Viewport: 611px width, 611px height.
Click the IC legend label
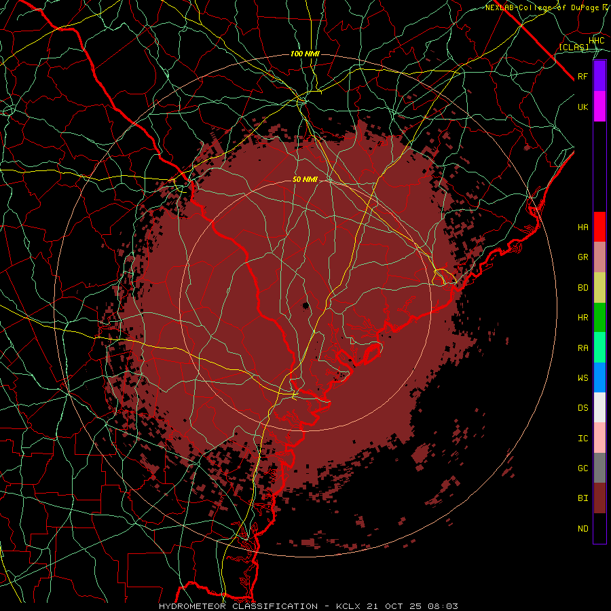coord(582,439)
